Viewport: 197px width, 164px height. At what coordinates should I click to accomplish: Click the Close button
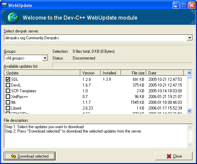(x=174, y=156)
